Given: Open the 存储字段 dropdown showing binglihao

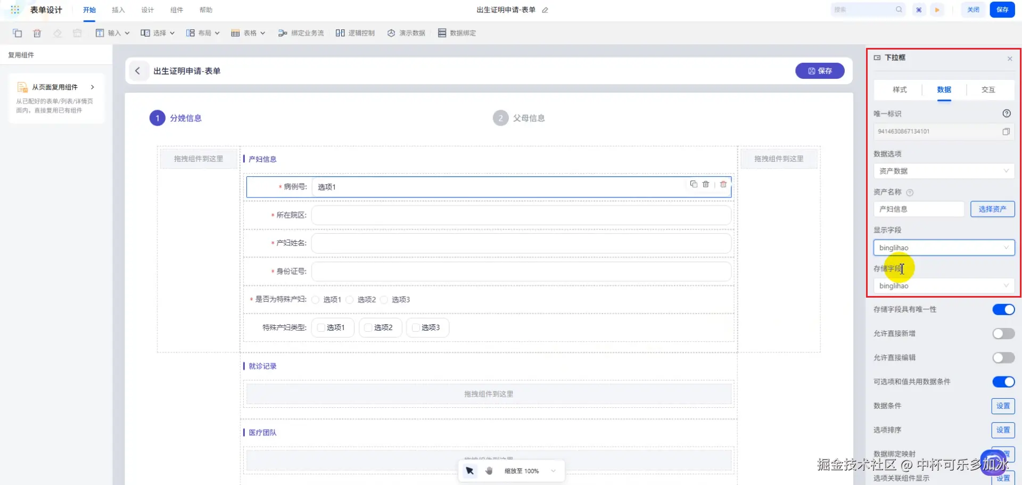Looking at the screenshot, I should (x=944, y=286).
